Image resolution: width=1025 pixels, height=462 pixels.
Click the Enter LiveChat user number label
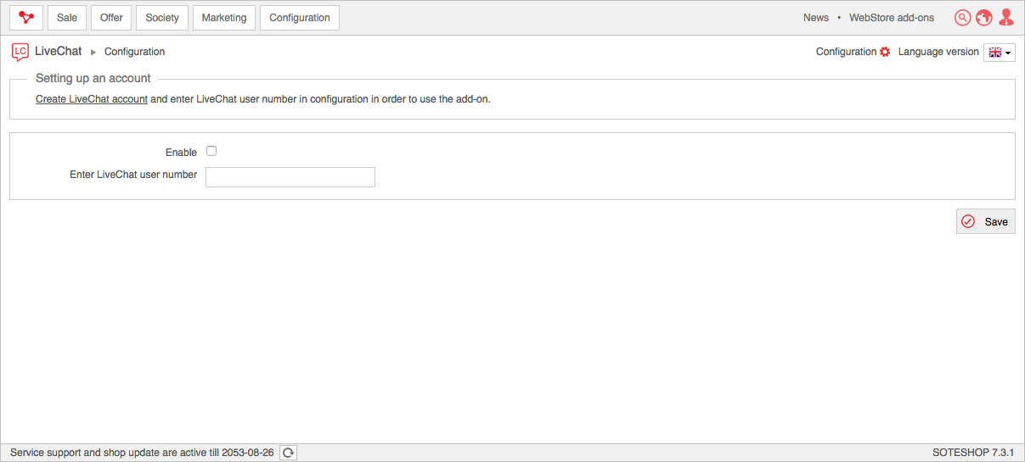click(x=133, y=175)
